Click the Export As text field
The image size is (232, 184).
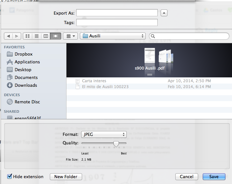click(117, 13)
